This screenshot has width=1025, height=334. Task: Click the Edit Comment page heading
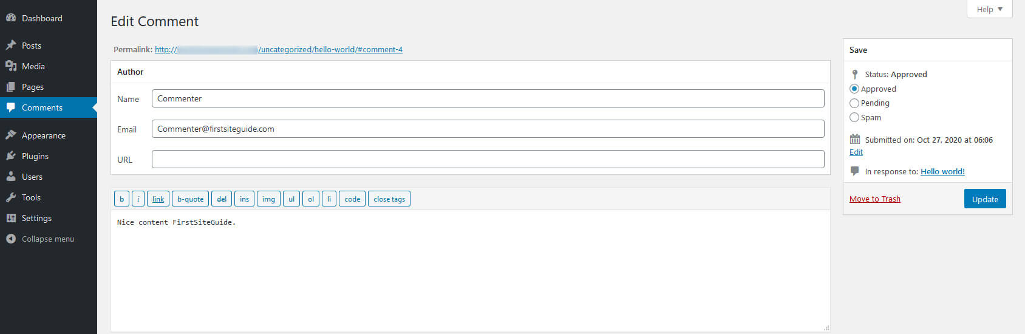point(155,21)
